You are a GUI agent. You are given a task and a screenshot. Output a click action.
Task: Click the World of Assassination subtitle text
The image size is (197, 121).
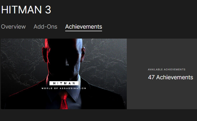(64, 88)
